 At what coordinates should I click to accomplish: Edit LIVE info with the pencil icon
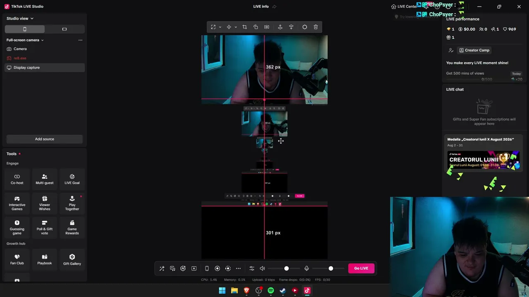point(274,7)
